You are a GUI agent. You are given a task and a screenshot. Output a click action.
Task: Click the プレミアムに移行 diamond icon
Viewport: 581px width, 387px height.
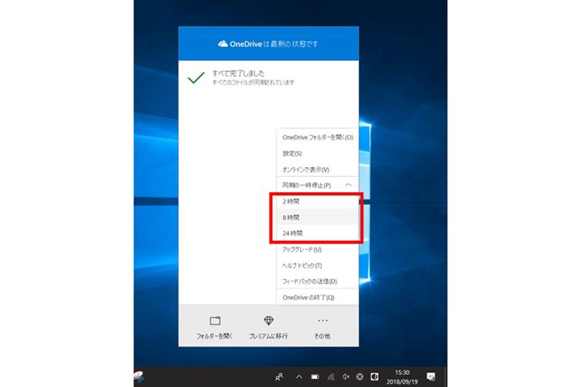(268, 320)
